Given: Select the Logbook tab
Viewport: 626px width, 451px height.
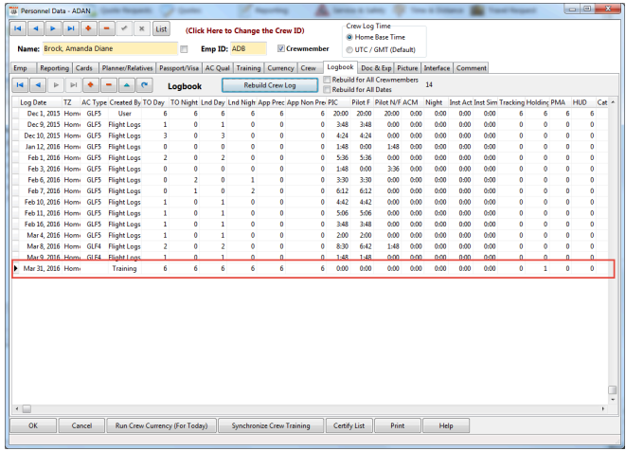Looking at the screenshot, I should [340, 66].
